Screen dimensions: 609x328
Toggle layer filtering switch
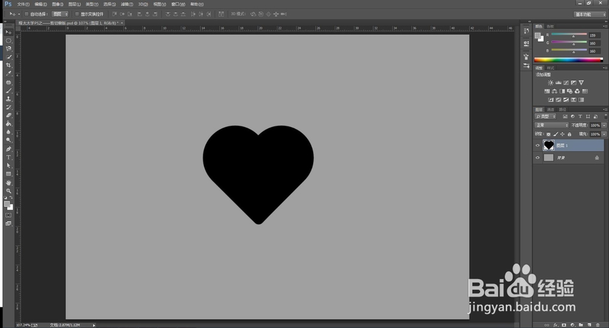click(x=605, y=116)
